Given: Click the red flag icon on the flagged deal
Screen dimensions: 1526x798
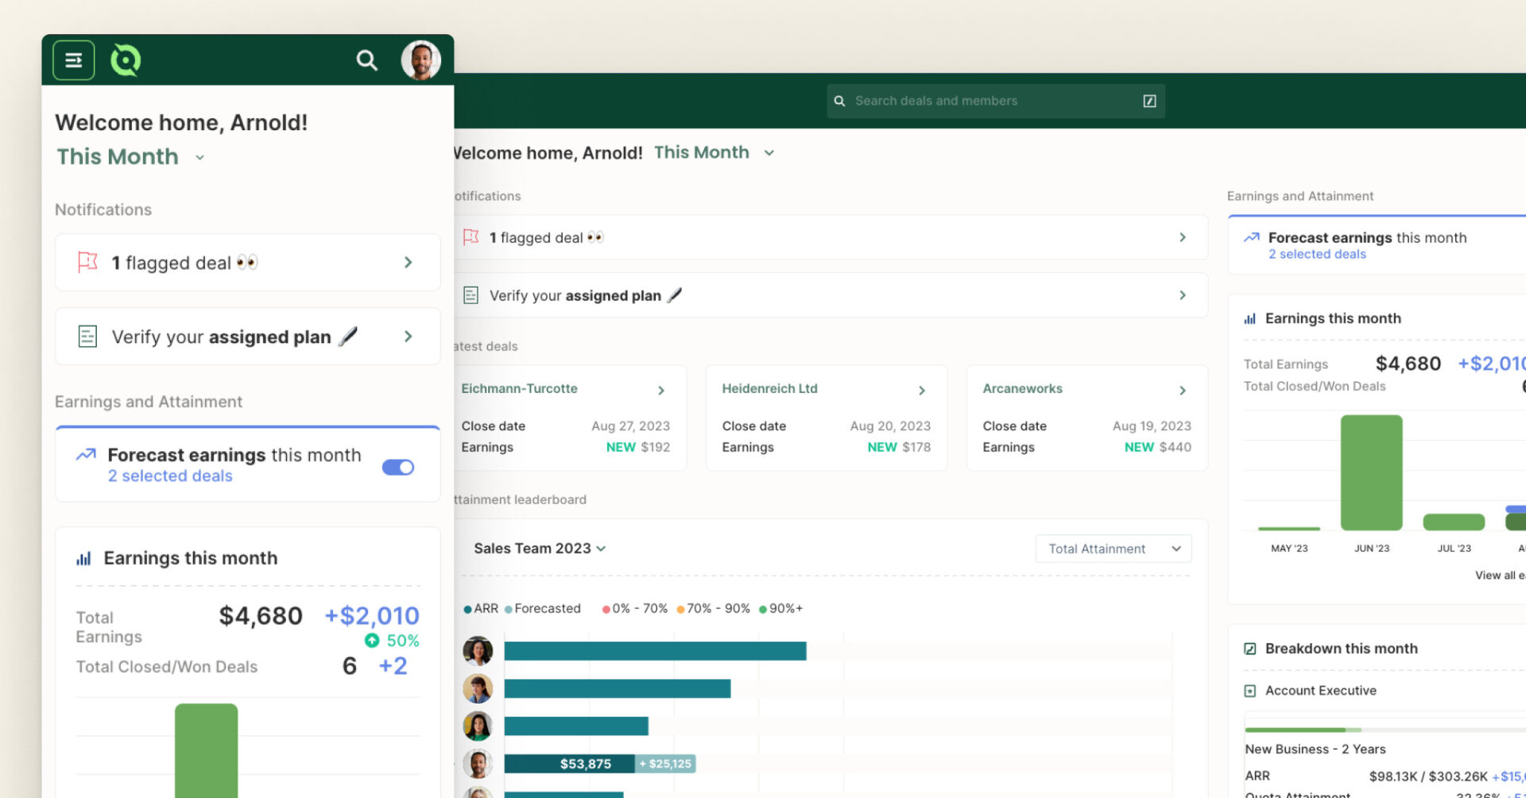Looking at the screenshot, I should point(87,262).
